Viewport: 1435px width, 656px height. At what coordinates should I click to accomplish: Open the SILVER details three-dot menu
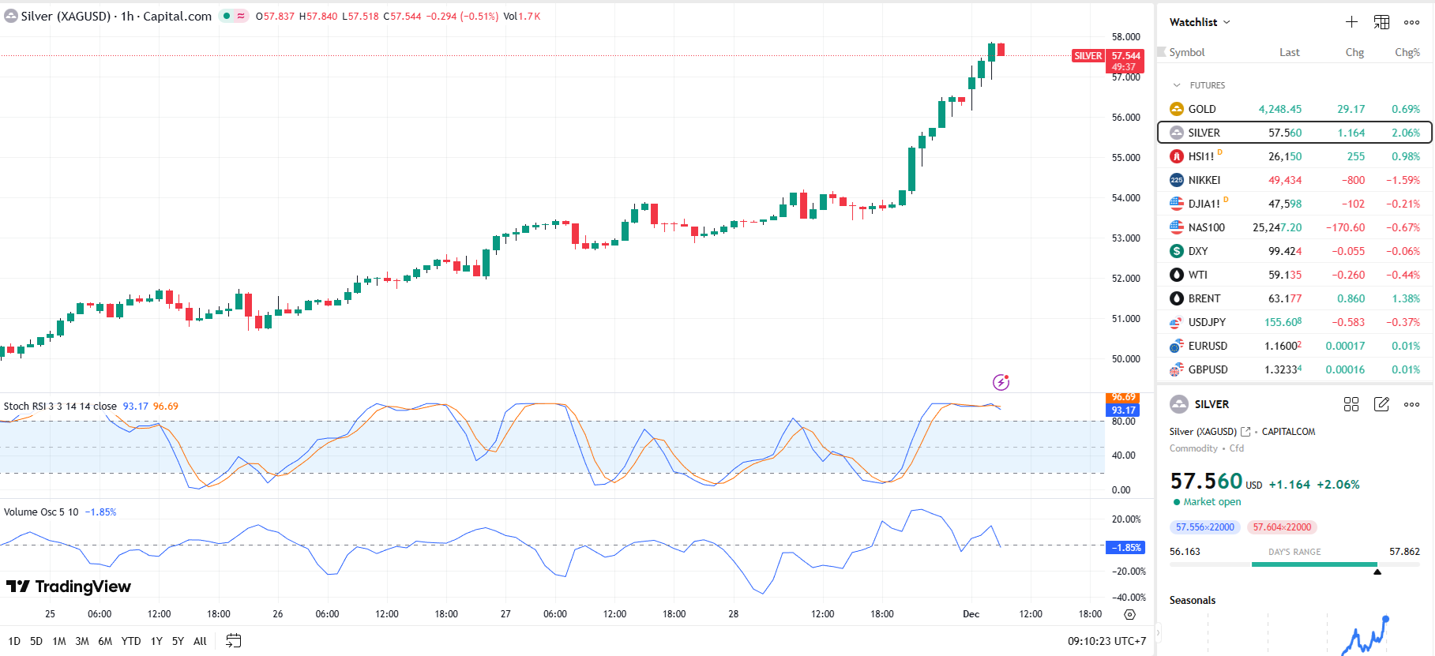tap(1411, 404)
